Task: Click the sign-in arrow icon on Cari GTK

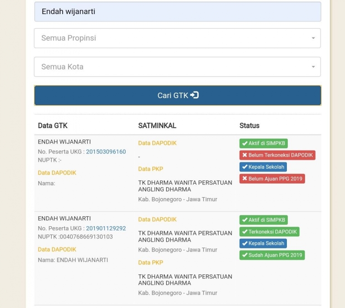Action: pyautogui.click(x=195, y=95)
